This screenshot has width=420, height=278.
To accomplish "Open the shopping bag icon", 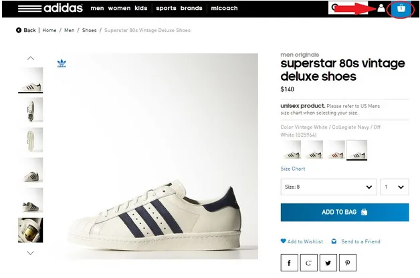I will pos(401,9).
